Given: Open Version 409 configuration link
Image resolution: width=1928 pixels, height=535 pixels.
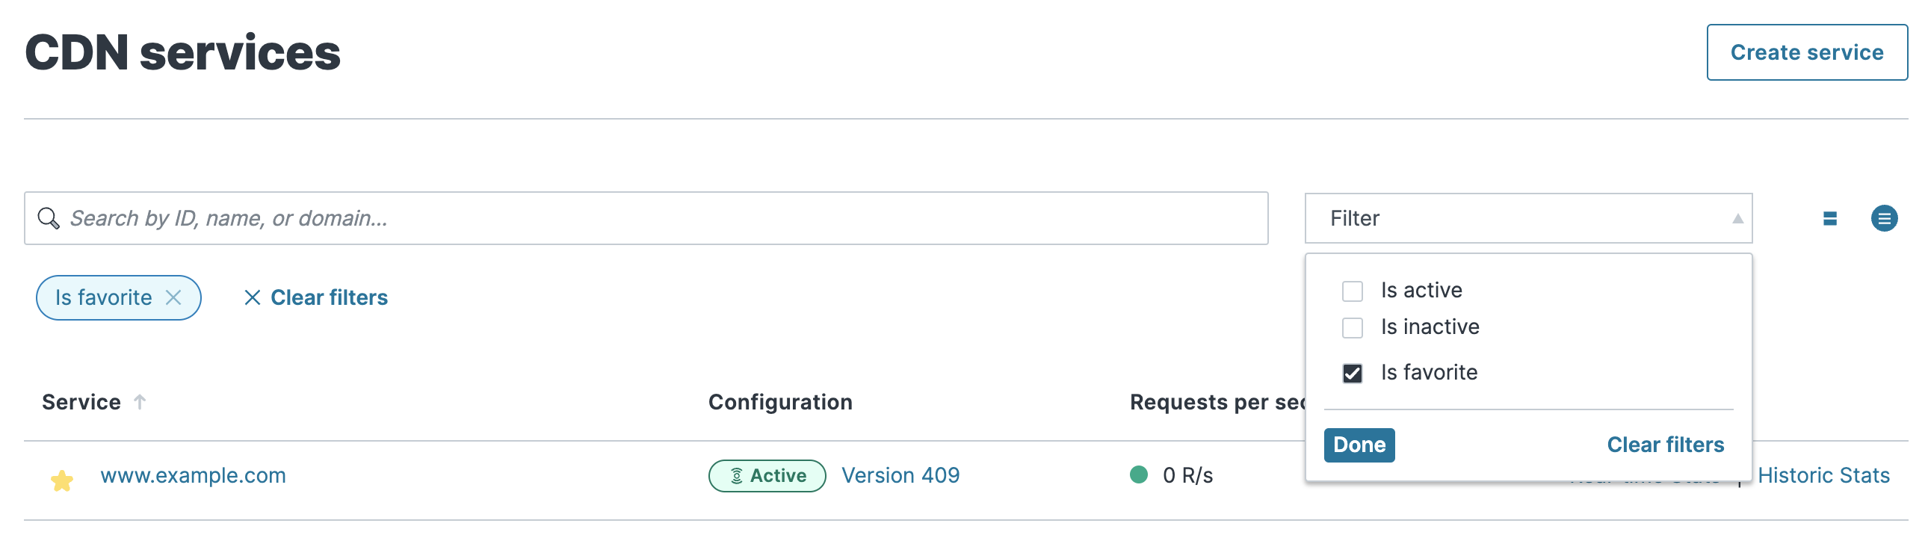Looking at the screenshot, I should tap(900, 475).
